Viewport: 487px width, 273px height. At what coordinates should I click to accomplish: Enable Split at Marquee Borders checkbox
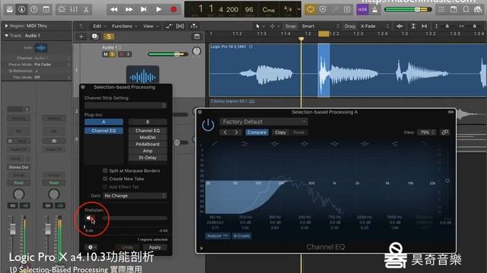coord(105,171)
